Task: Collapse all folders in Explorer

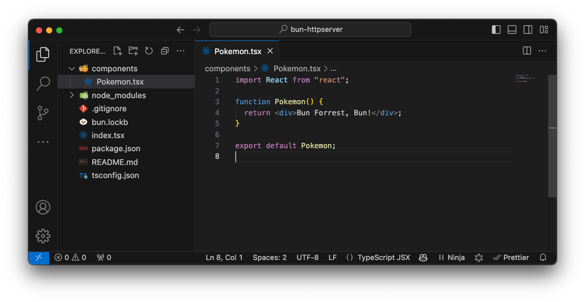Action: [x=165, y=51]
